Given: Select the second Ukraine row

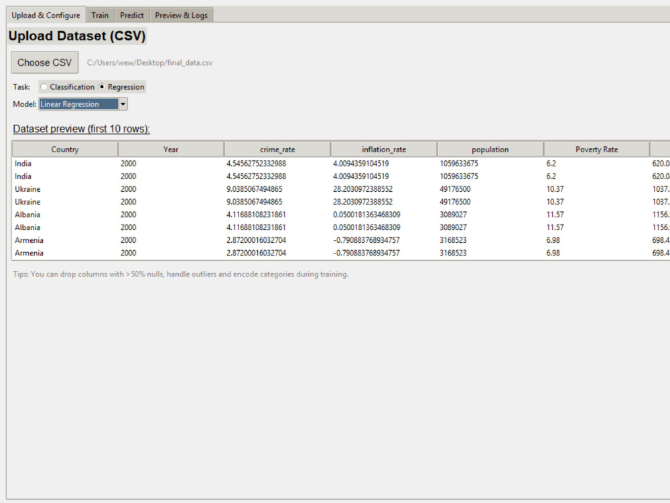Looking at the screenshot, I should click(x=341, y=202).
